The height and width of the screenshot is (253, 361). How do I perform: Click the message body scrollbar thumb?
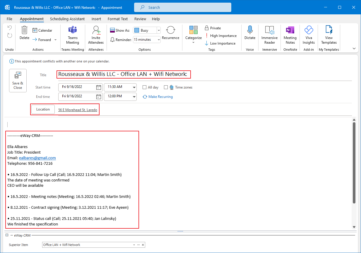(x=354, y=163)
